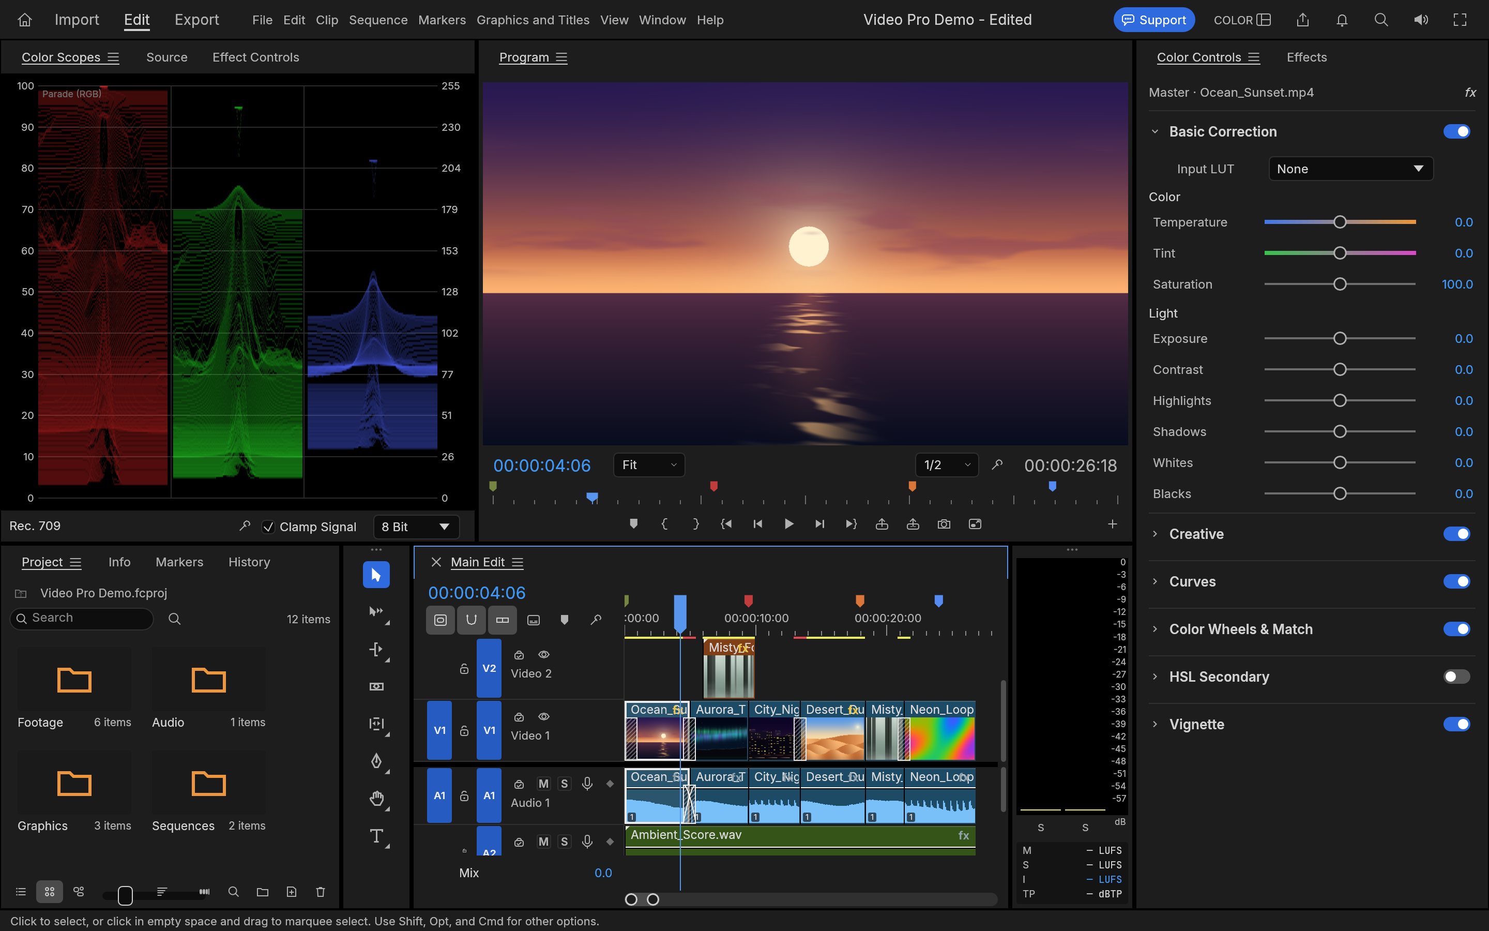Select the Pen tool in toolbar
1489x931 pixels.
[x=376, y=761]
